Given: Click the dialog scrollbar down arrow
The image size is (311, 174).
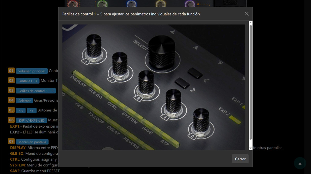Looking at the screenshot, I should coord(251,148).
